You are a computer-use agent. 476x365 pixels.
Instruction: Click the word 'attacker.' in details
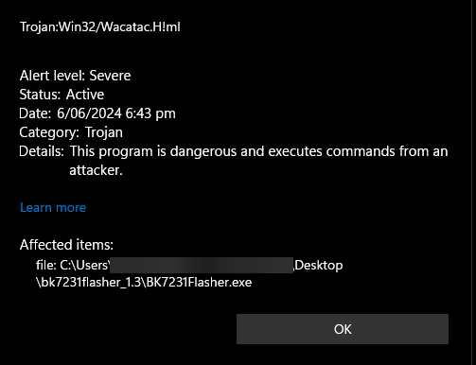click(96, 170)
